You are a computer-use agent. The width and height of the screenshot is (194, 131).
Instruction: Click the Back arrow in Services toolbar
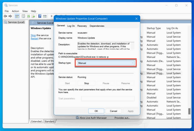tap(5, 16)
